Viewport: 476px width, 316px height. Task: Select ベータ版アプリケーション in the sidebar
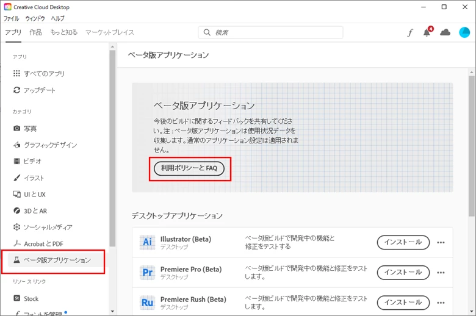tap(56, 260)
